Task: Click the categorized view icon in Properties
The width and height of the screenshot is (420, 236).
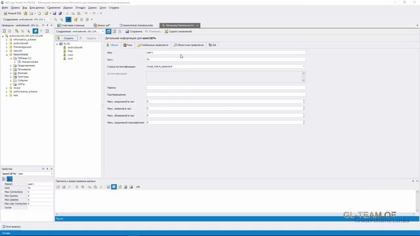Action: pos(4,179)
